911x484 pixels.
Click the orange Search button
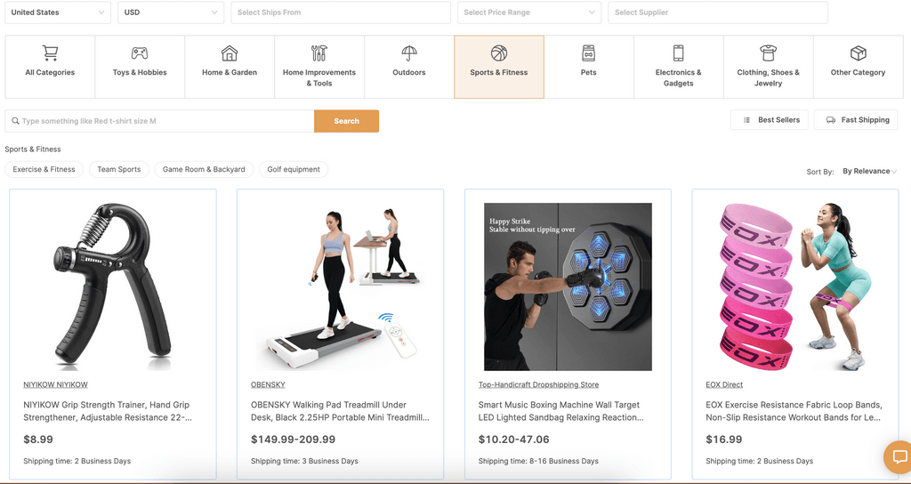346,121
